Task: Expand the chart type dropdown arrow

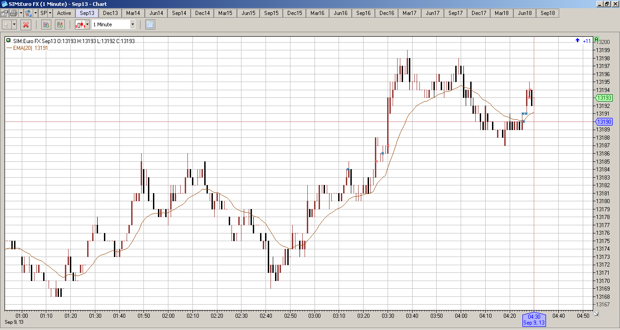Action: (x=87, y=24)
